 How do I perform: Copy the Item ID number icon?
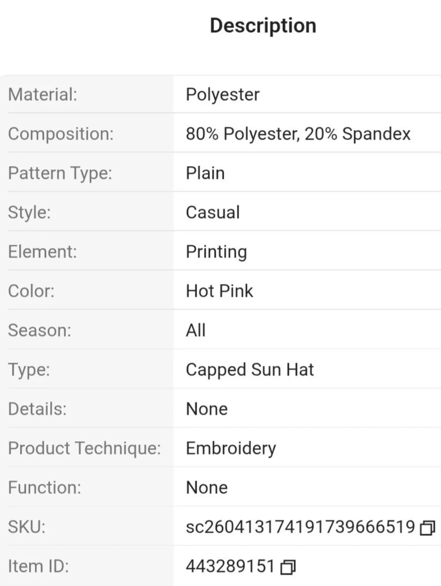tap(288, 567)
